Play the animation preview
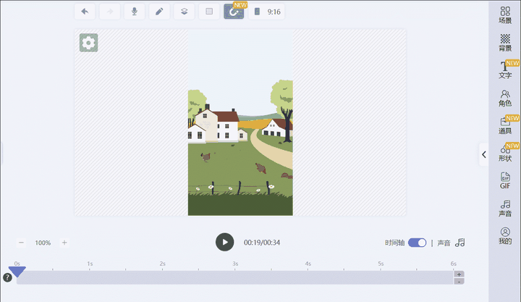The height and width of the screenshot is (302, 521). [225, 243]
